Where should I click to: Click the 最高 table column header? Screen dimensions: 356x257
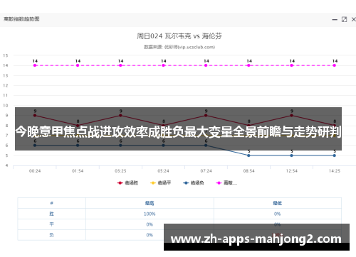click(x=150, y=203)
